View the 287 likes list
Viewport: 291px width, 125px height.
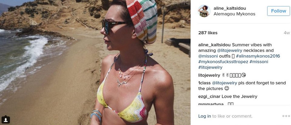tap(208, 33)
